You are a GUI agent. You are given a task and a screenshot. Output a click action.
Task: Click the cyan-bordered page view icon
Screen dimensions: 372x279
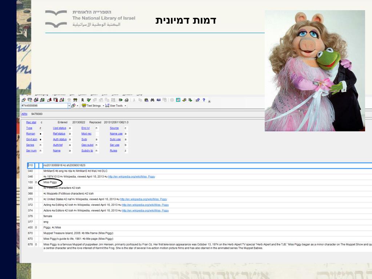point(178,100)
